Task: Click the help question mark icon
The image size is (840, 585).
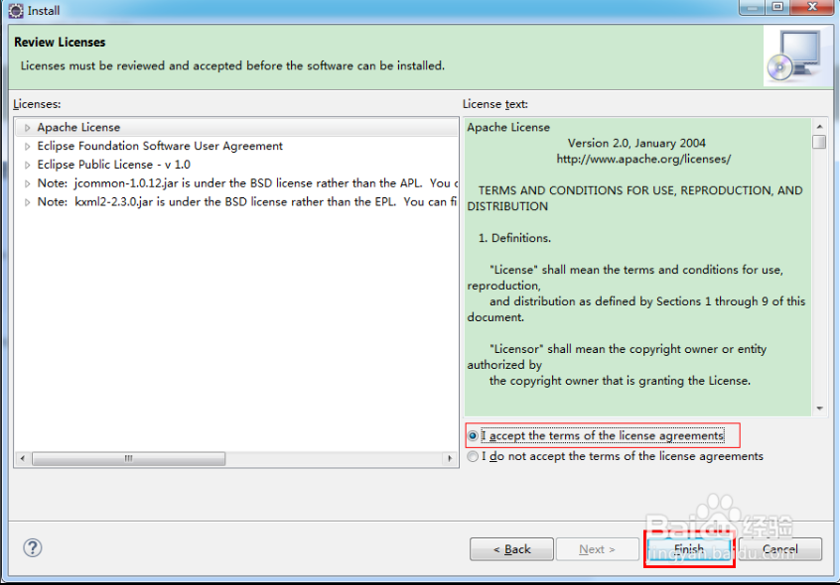Action: click(33, 547)
